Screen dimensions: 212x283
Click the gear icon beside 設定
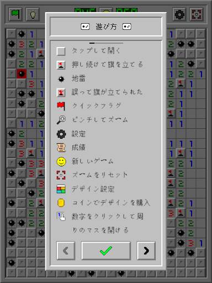click(x=61, y=134)
